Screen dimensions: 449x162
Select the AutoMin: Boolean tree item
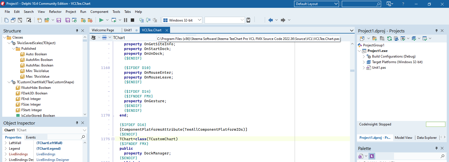tap(39, 60)
